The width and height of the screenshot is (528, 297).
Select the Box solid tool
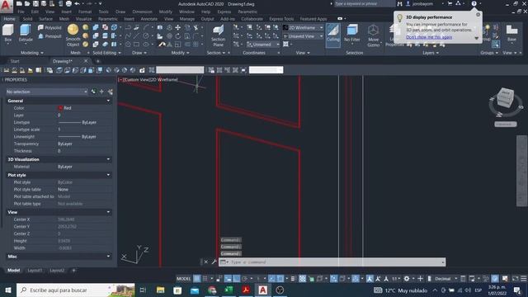[8, 33]
